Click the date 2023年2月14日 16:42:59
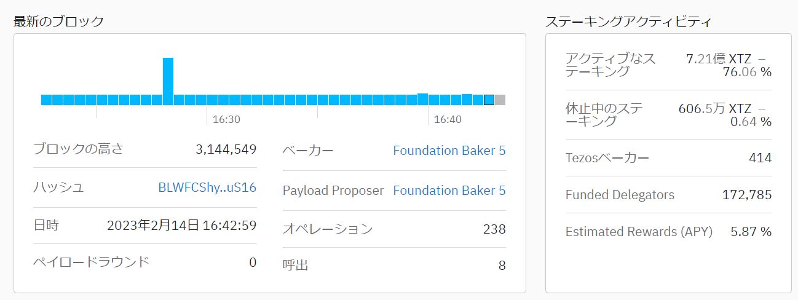Image resolution: width=798 pixels, height=300 pixels. click(181, 226)
